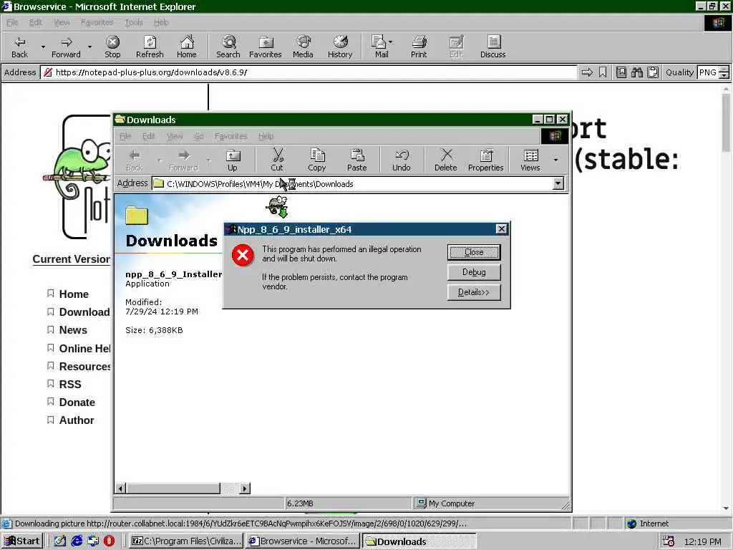The width and height of the screenshot is (733, 550).
Task: Open the Quality PNG dropdown selector
Action: [x=724, y=72]
